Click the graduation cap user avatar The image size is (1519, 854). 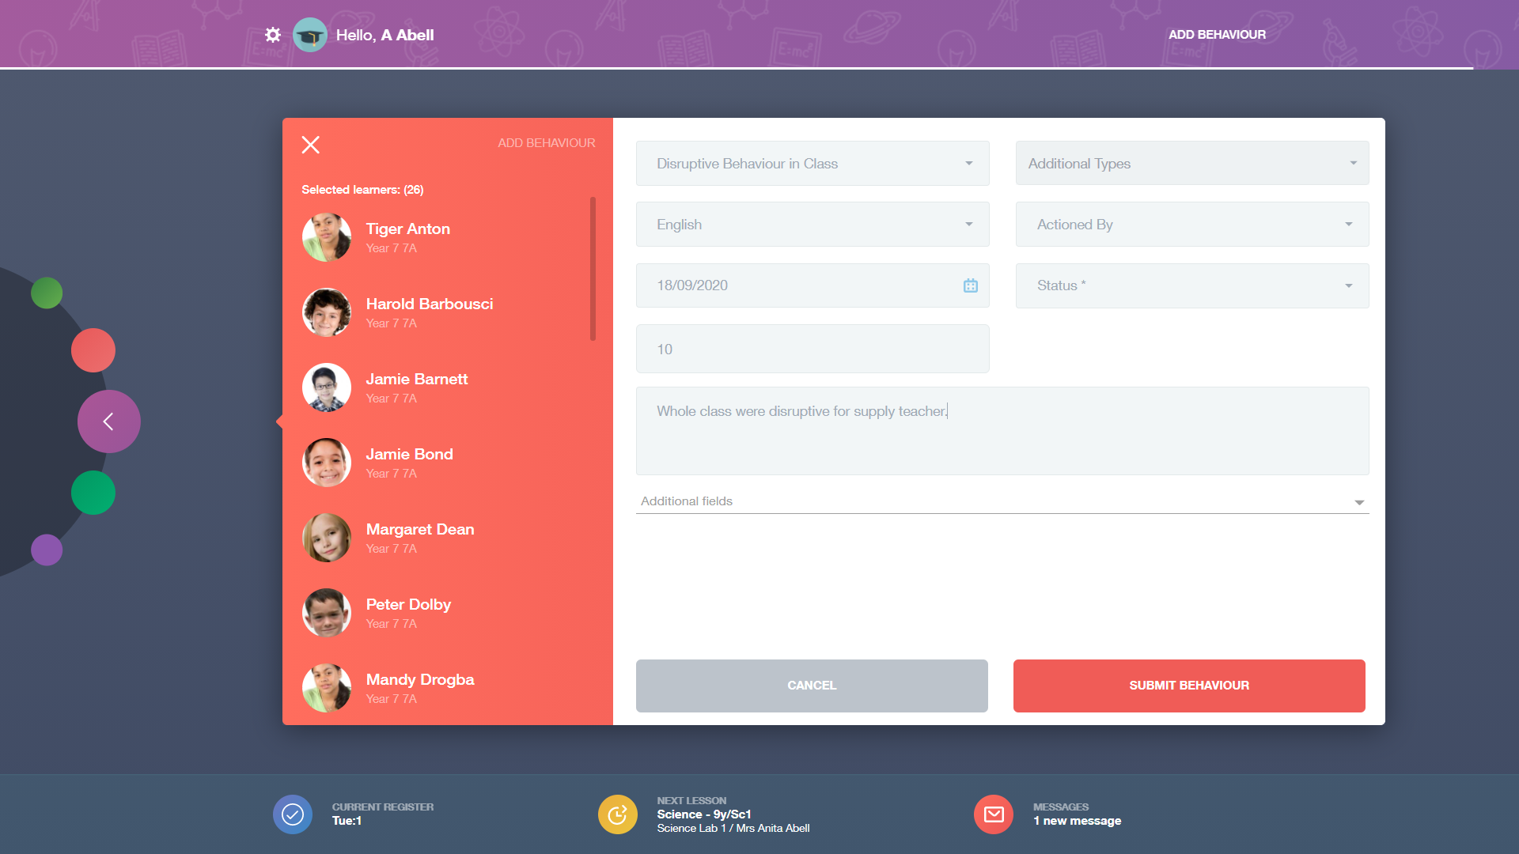310,34
